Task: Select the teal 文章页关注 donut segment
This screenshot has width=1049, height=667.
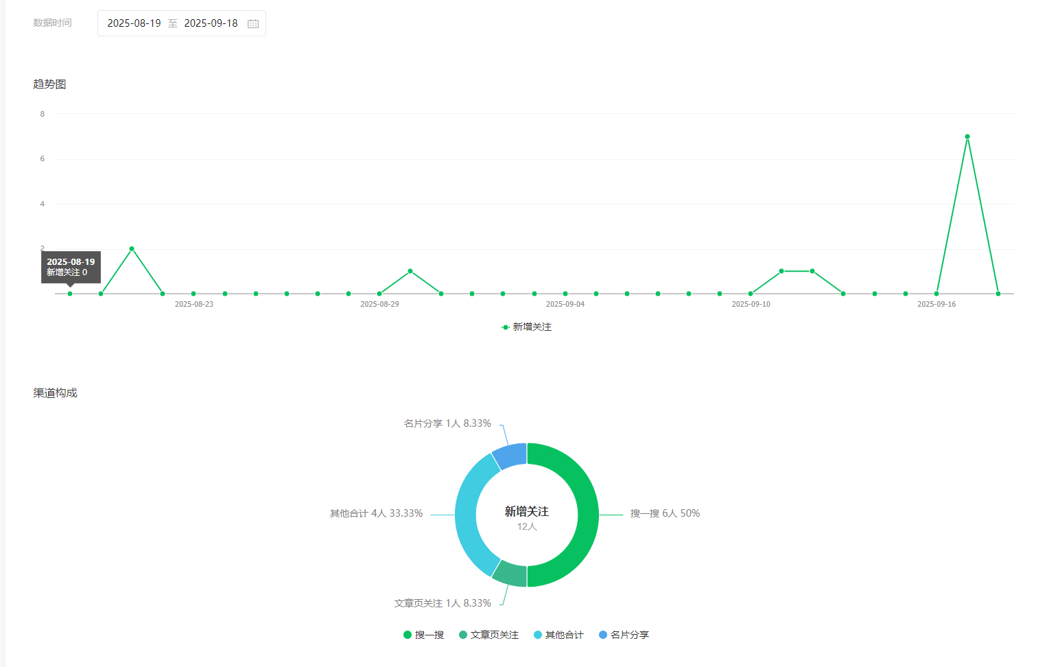Action: coord(512,574)
